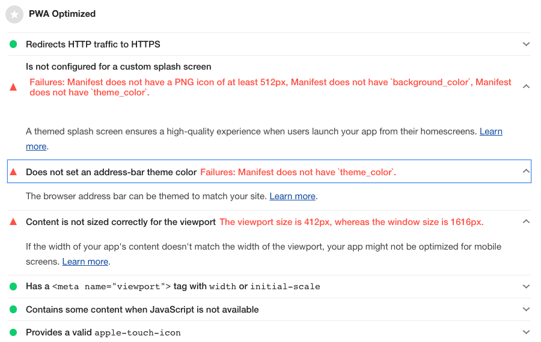Select the Does not set address-bar theme color row
This screenshot has width=541, height=342.
click(269, 171)
